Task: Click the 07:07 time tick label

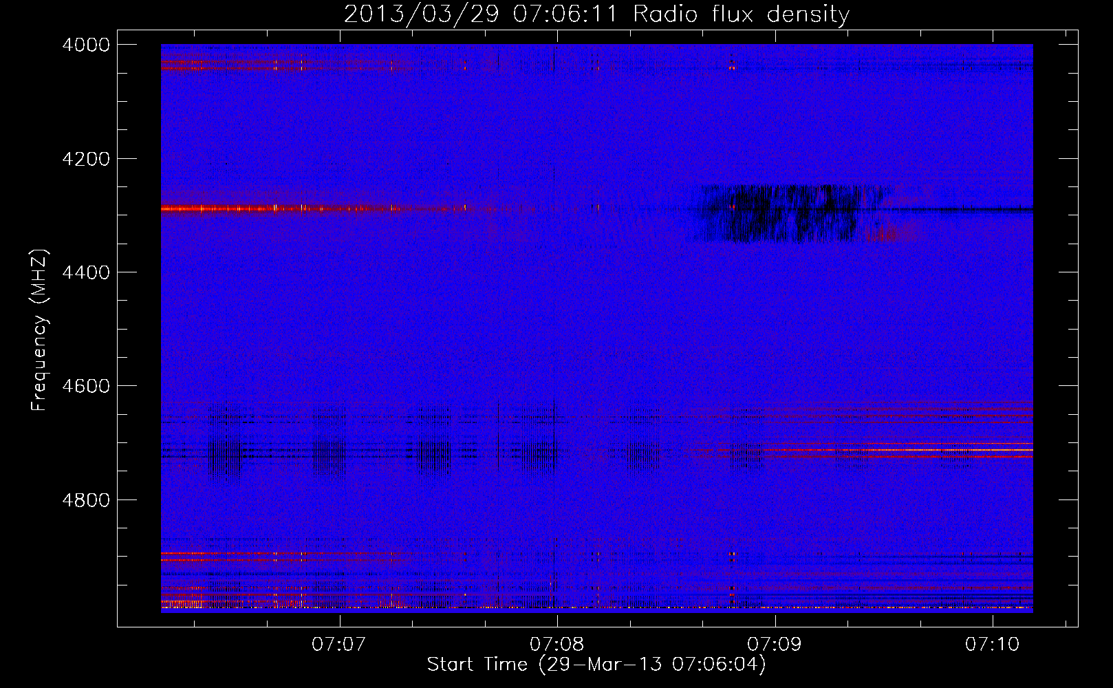Action: pyautogui.click(x=338, y=644)
